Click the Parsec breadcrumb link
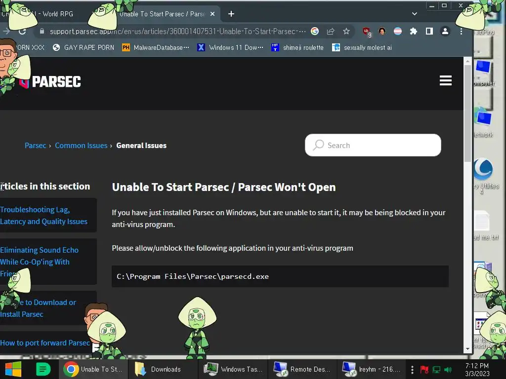The height and width of the screenshot is (379, 506). 36,146
